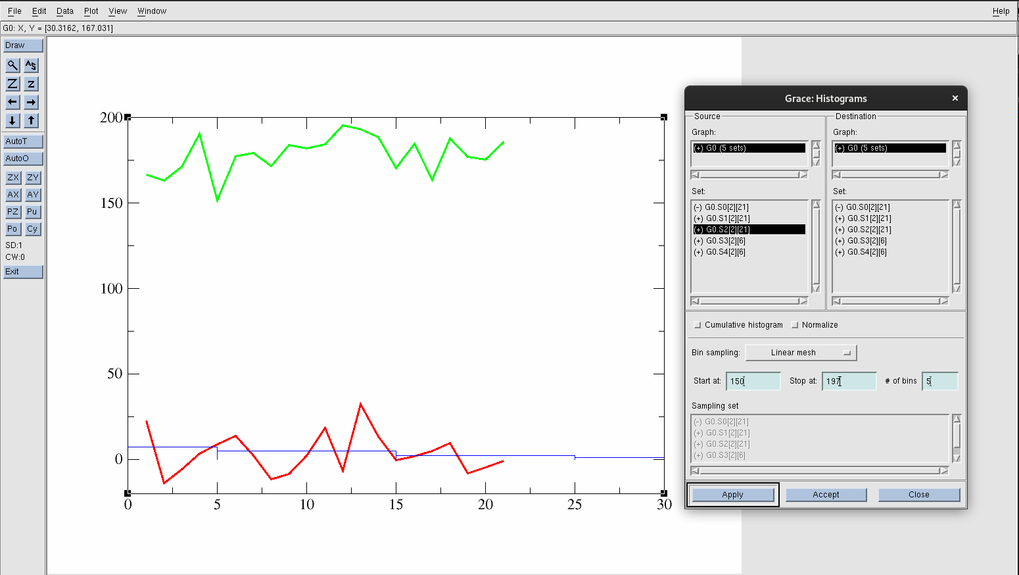
Task: Click the large Z zoom-in icon
Action: [12, 84]
